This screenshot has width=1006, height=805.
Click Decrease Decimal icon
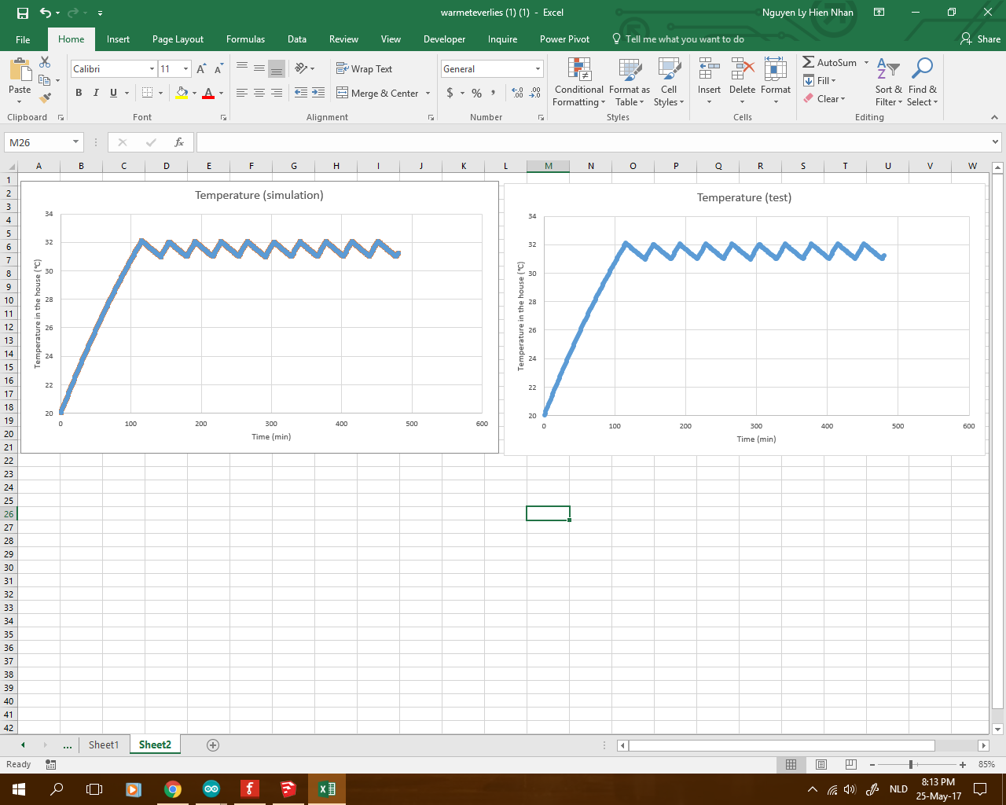pyautogui.click(x=535, y=93)
